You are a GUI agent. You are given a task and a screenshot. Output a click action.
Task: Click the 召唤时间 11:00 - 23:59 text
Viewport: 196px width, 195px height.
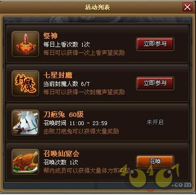tap(75, 123)
